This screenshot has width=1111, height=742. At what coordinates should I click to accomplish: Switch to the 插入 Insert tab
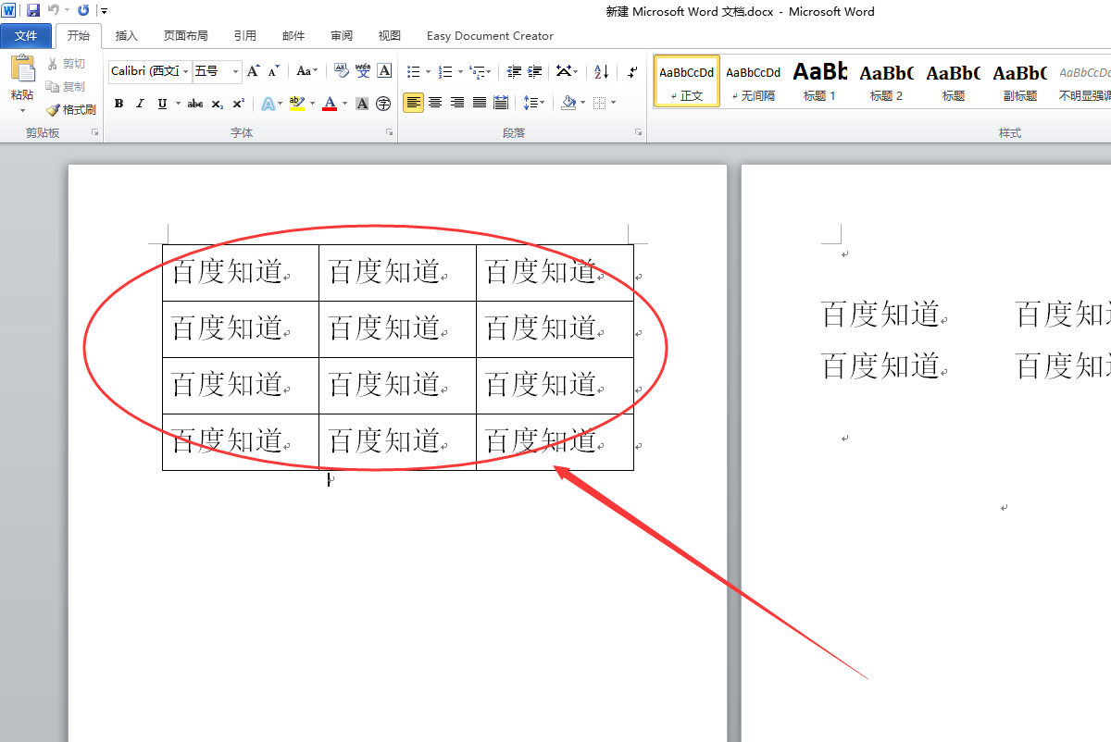pos(127,36)
